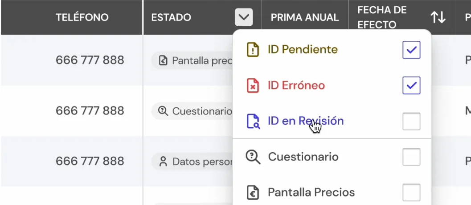Uncheck the ID Pendiente checkbox
Image resolution: width=471 pixels, height=205 pixels.
(411, 50)
